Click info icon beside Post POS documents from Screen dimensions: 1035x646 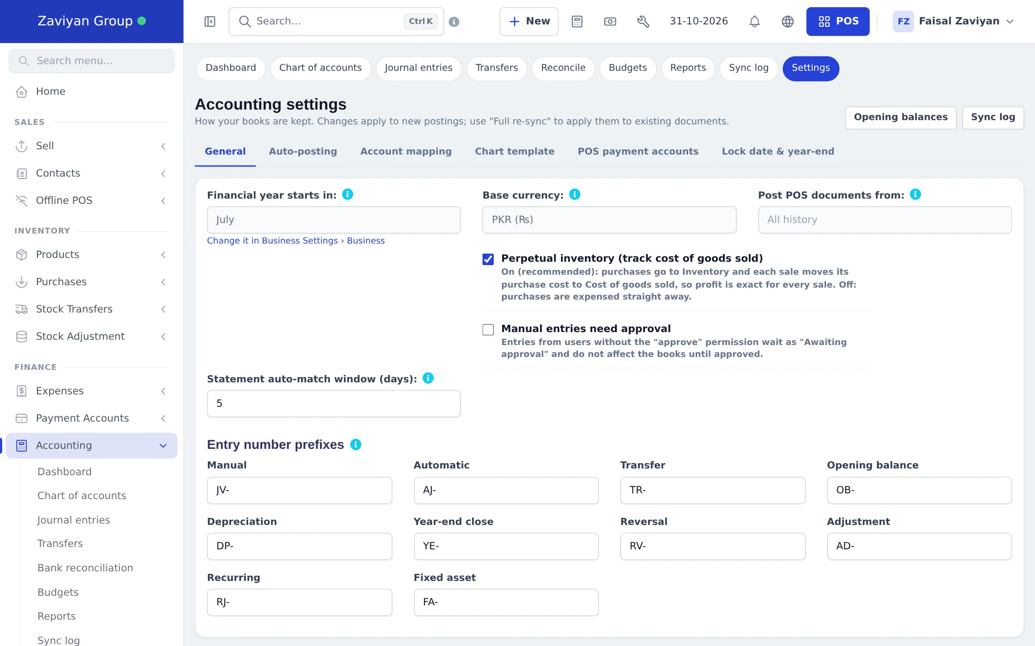916,194
